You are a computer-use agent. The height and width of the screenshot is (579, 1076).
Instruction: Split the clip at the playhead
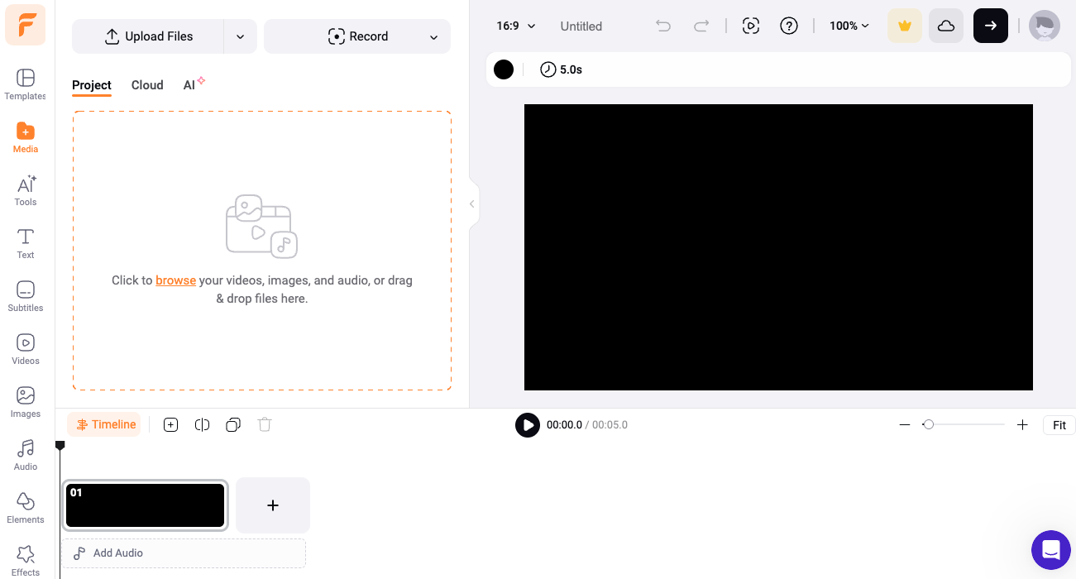(202, 424)
